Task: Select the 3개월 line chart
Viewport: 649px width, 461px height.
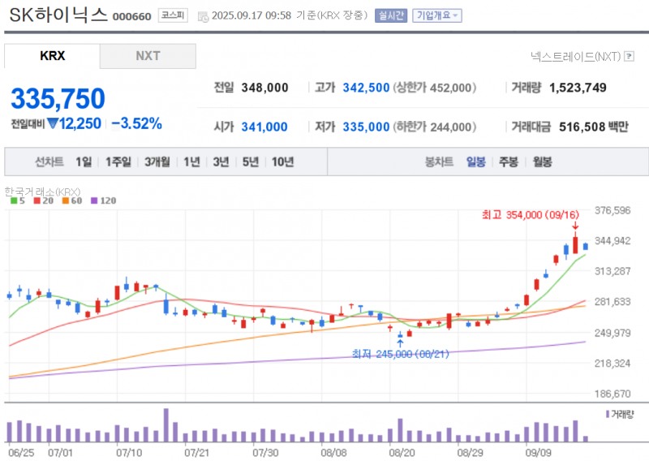Action: [157, 162]
